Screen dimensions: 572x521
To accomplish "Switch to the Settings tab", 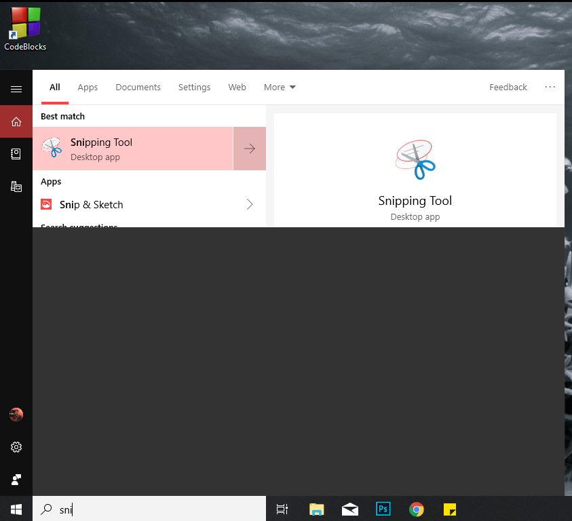I will [x=194, y=88].
